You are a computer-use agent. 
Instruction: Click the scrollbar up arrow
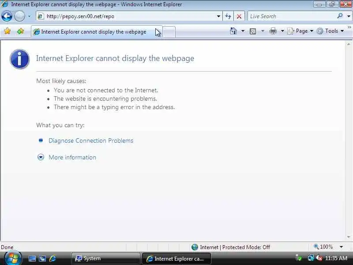349,44
